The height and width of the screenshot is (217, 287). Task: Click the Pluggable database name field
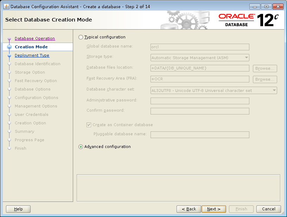tap(200, 135)
